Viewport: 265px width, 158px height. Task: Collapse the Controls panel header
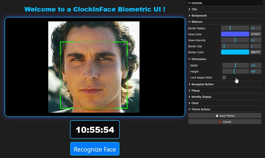[196, 3]
